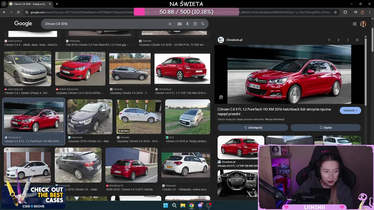Switch to Chrome from the taskbar
Image resolution: width=374 pixels, height=210 pixels.
191,205
